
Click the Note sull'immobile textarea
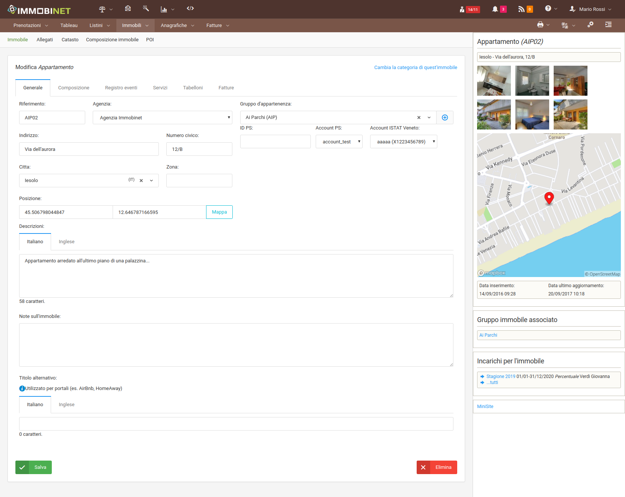(236, 345)
